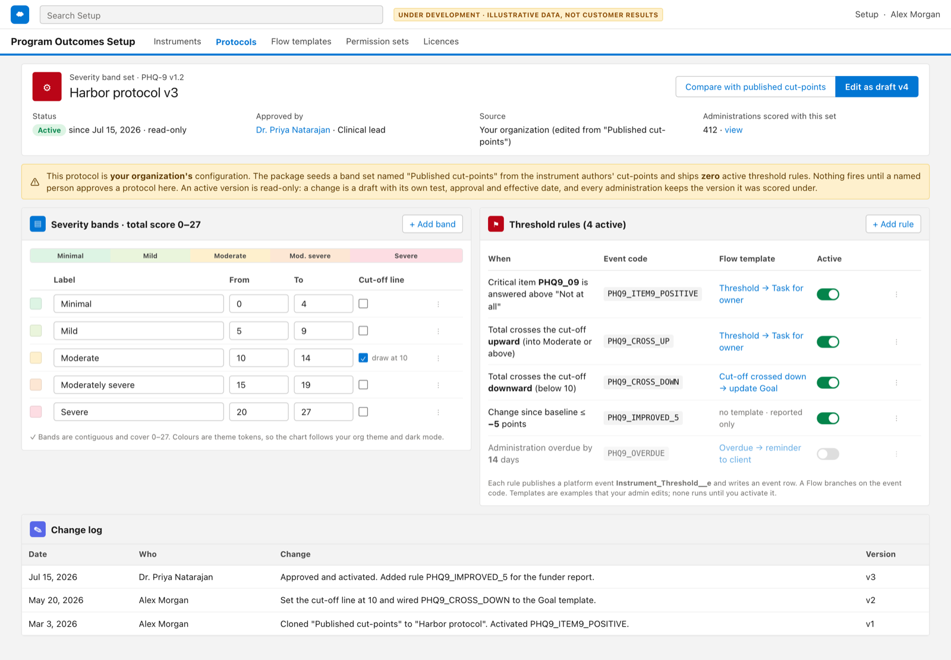
Task: Click the Minimal band color swatch
Action: click(x=36, y=304)
